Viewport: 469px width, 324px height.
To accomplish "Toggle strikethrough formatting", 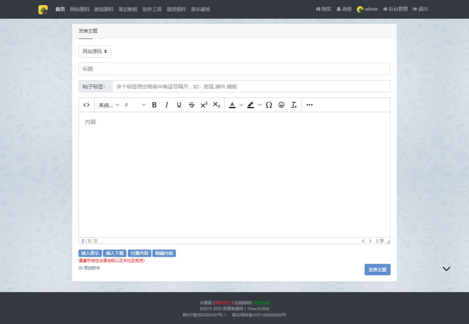I will pos(192,105).
